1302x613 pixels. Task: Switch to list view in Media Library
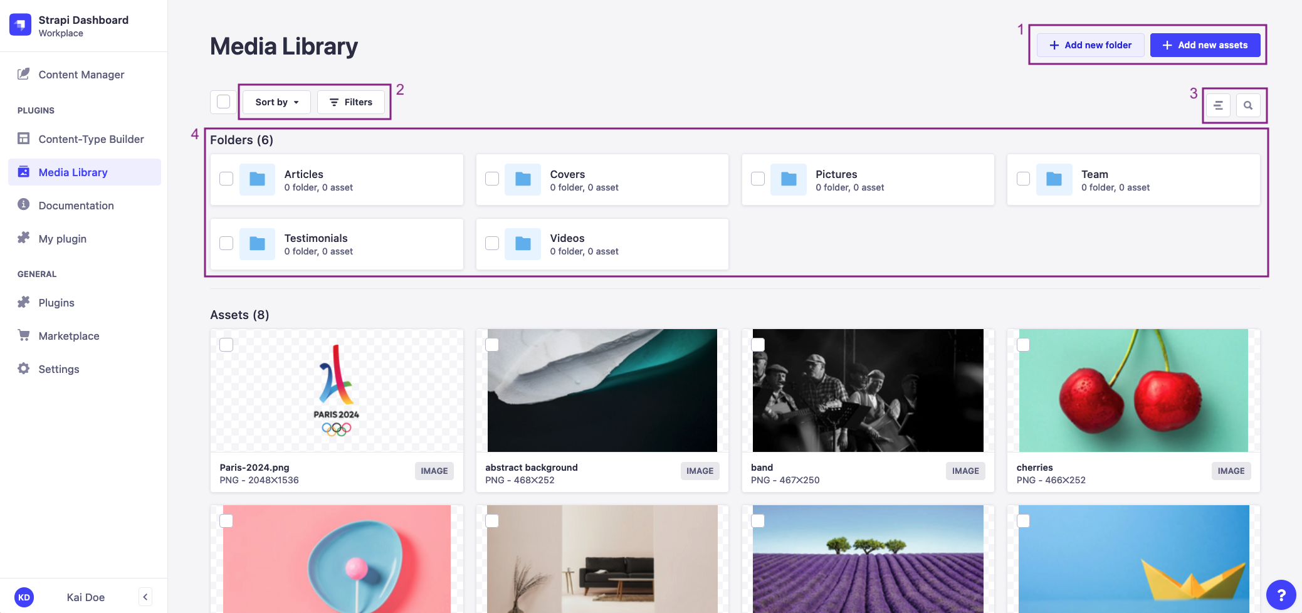point(1218,105)
